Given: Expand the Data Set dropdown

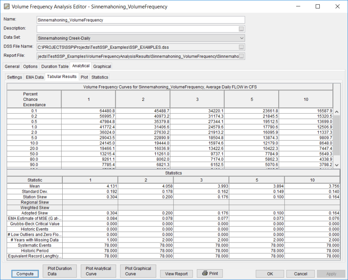Looking at the screenshot, I should (242, 38).
